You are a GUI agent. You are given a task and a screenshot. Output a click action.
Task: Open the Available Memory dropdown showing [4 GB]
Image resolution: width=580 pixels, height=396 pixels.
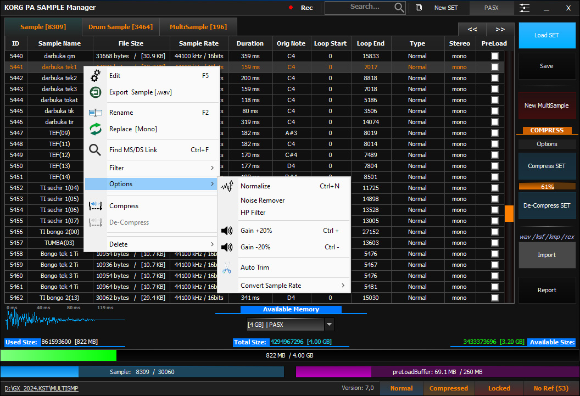329,324
